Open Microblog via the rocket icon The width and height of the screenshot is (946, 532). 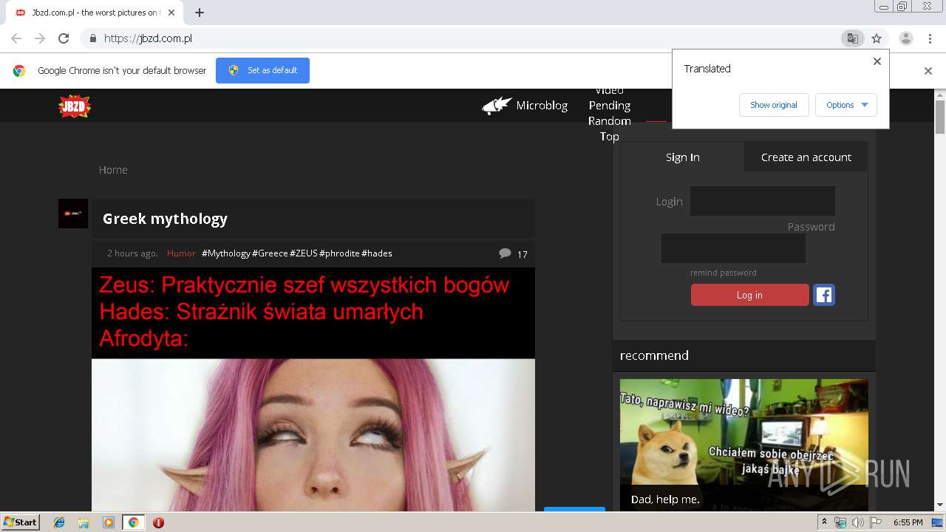pos(497,106)
